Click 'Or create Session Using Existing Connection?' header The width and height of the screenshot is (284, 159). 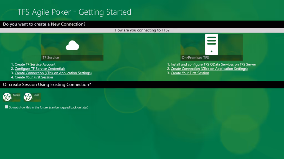coord(47,84)
